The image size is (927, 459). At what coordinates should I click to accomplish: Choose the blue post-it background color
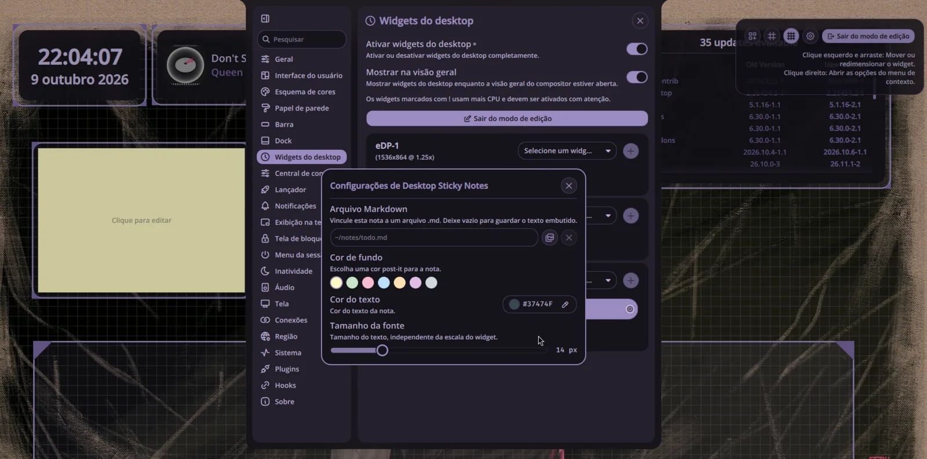[x=384, y=282]
